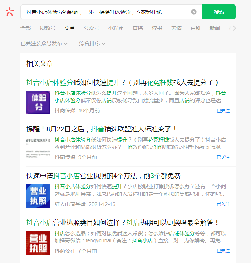Open the 公众号 tab

point(91,28)
